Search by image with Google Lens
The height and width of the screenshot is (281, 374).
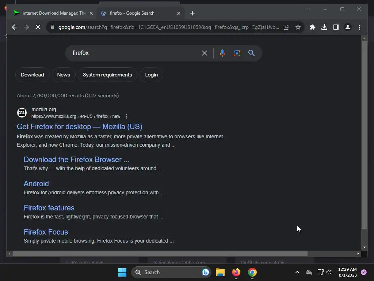pyautogui.click(x=237, y=53)
